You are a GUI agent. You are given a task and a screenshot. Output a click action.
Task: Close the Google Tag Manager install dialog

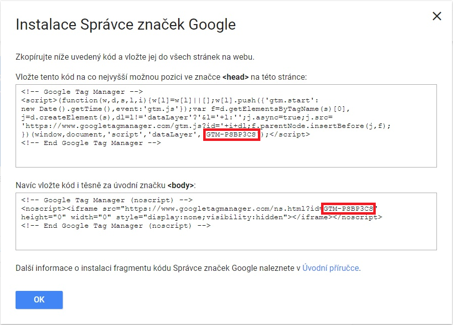click(436, 16)
